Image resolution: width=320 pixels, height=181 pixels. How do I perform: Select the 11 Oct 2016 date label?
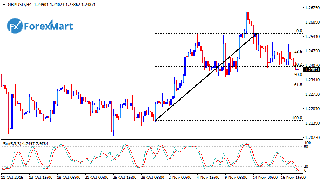(x=12, y=178)
